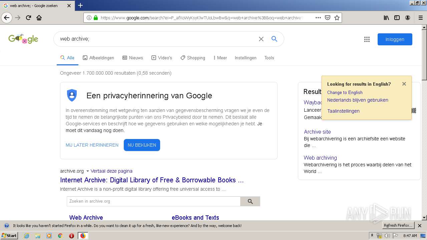Image resolution: width=427 pixels, height=240 pixels.
Task: Open Firefox account icon
Action: pyautogui.click(x=408, y=18)
